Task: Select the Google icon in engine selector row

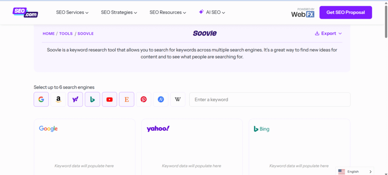Action: pyautogui.click(x=41, y=99)
